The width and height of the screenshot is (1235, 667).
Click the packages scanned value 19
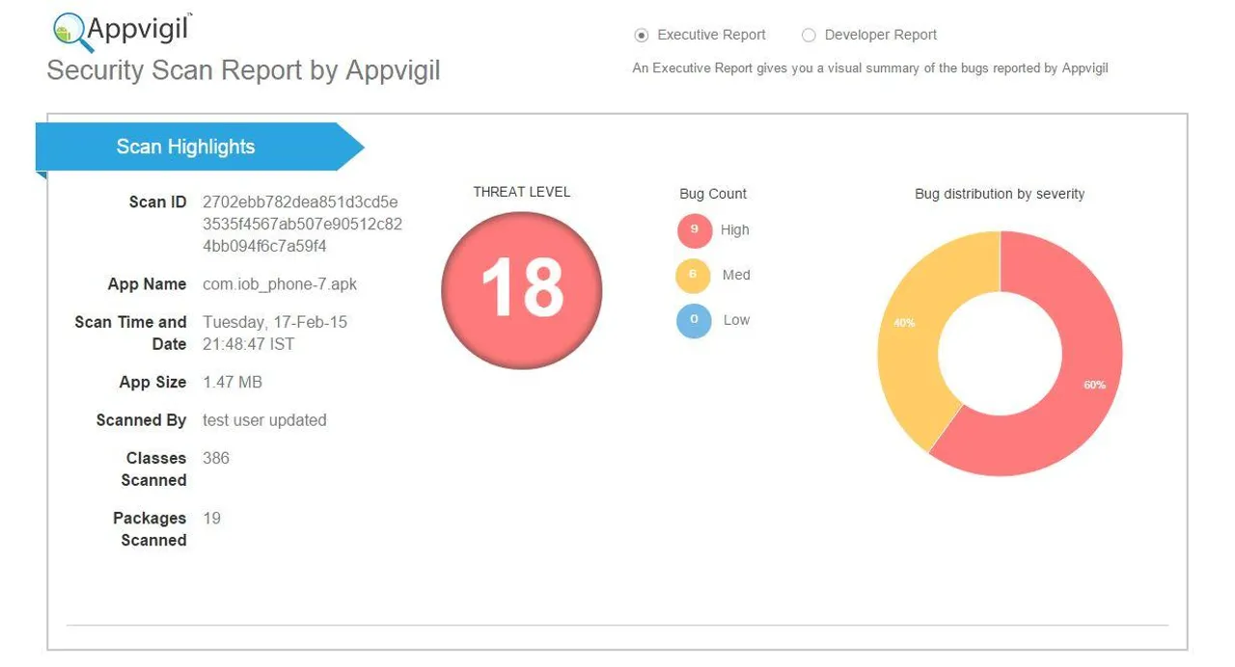pyautogui.click(x=211, y=519)
